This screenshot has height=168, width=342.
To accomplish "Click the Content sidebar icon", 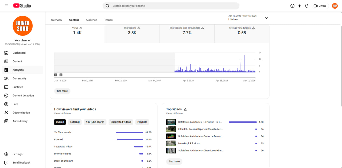I will [6, 61].
